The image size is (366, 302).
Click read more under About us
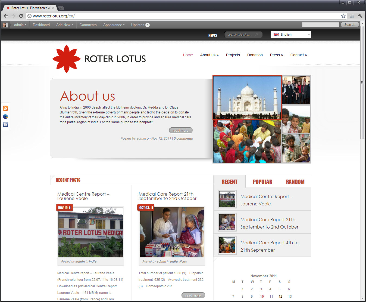pos(181,130)
